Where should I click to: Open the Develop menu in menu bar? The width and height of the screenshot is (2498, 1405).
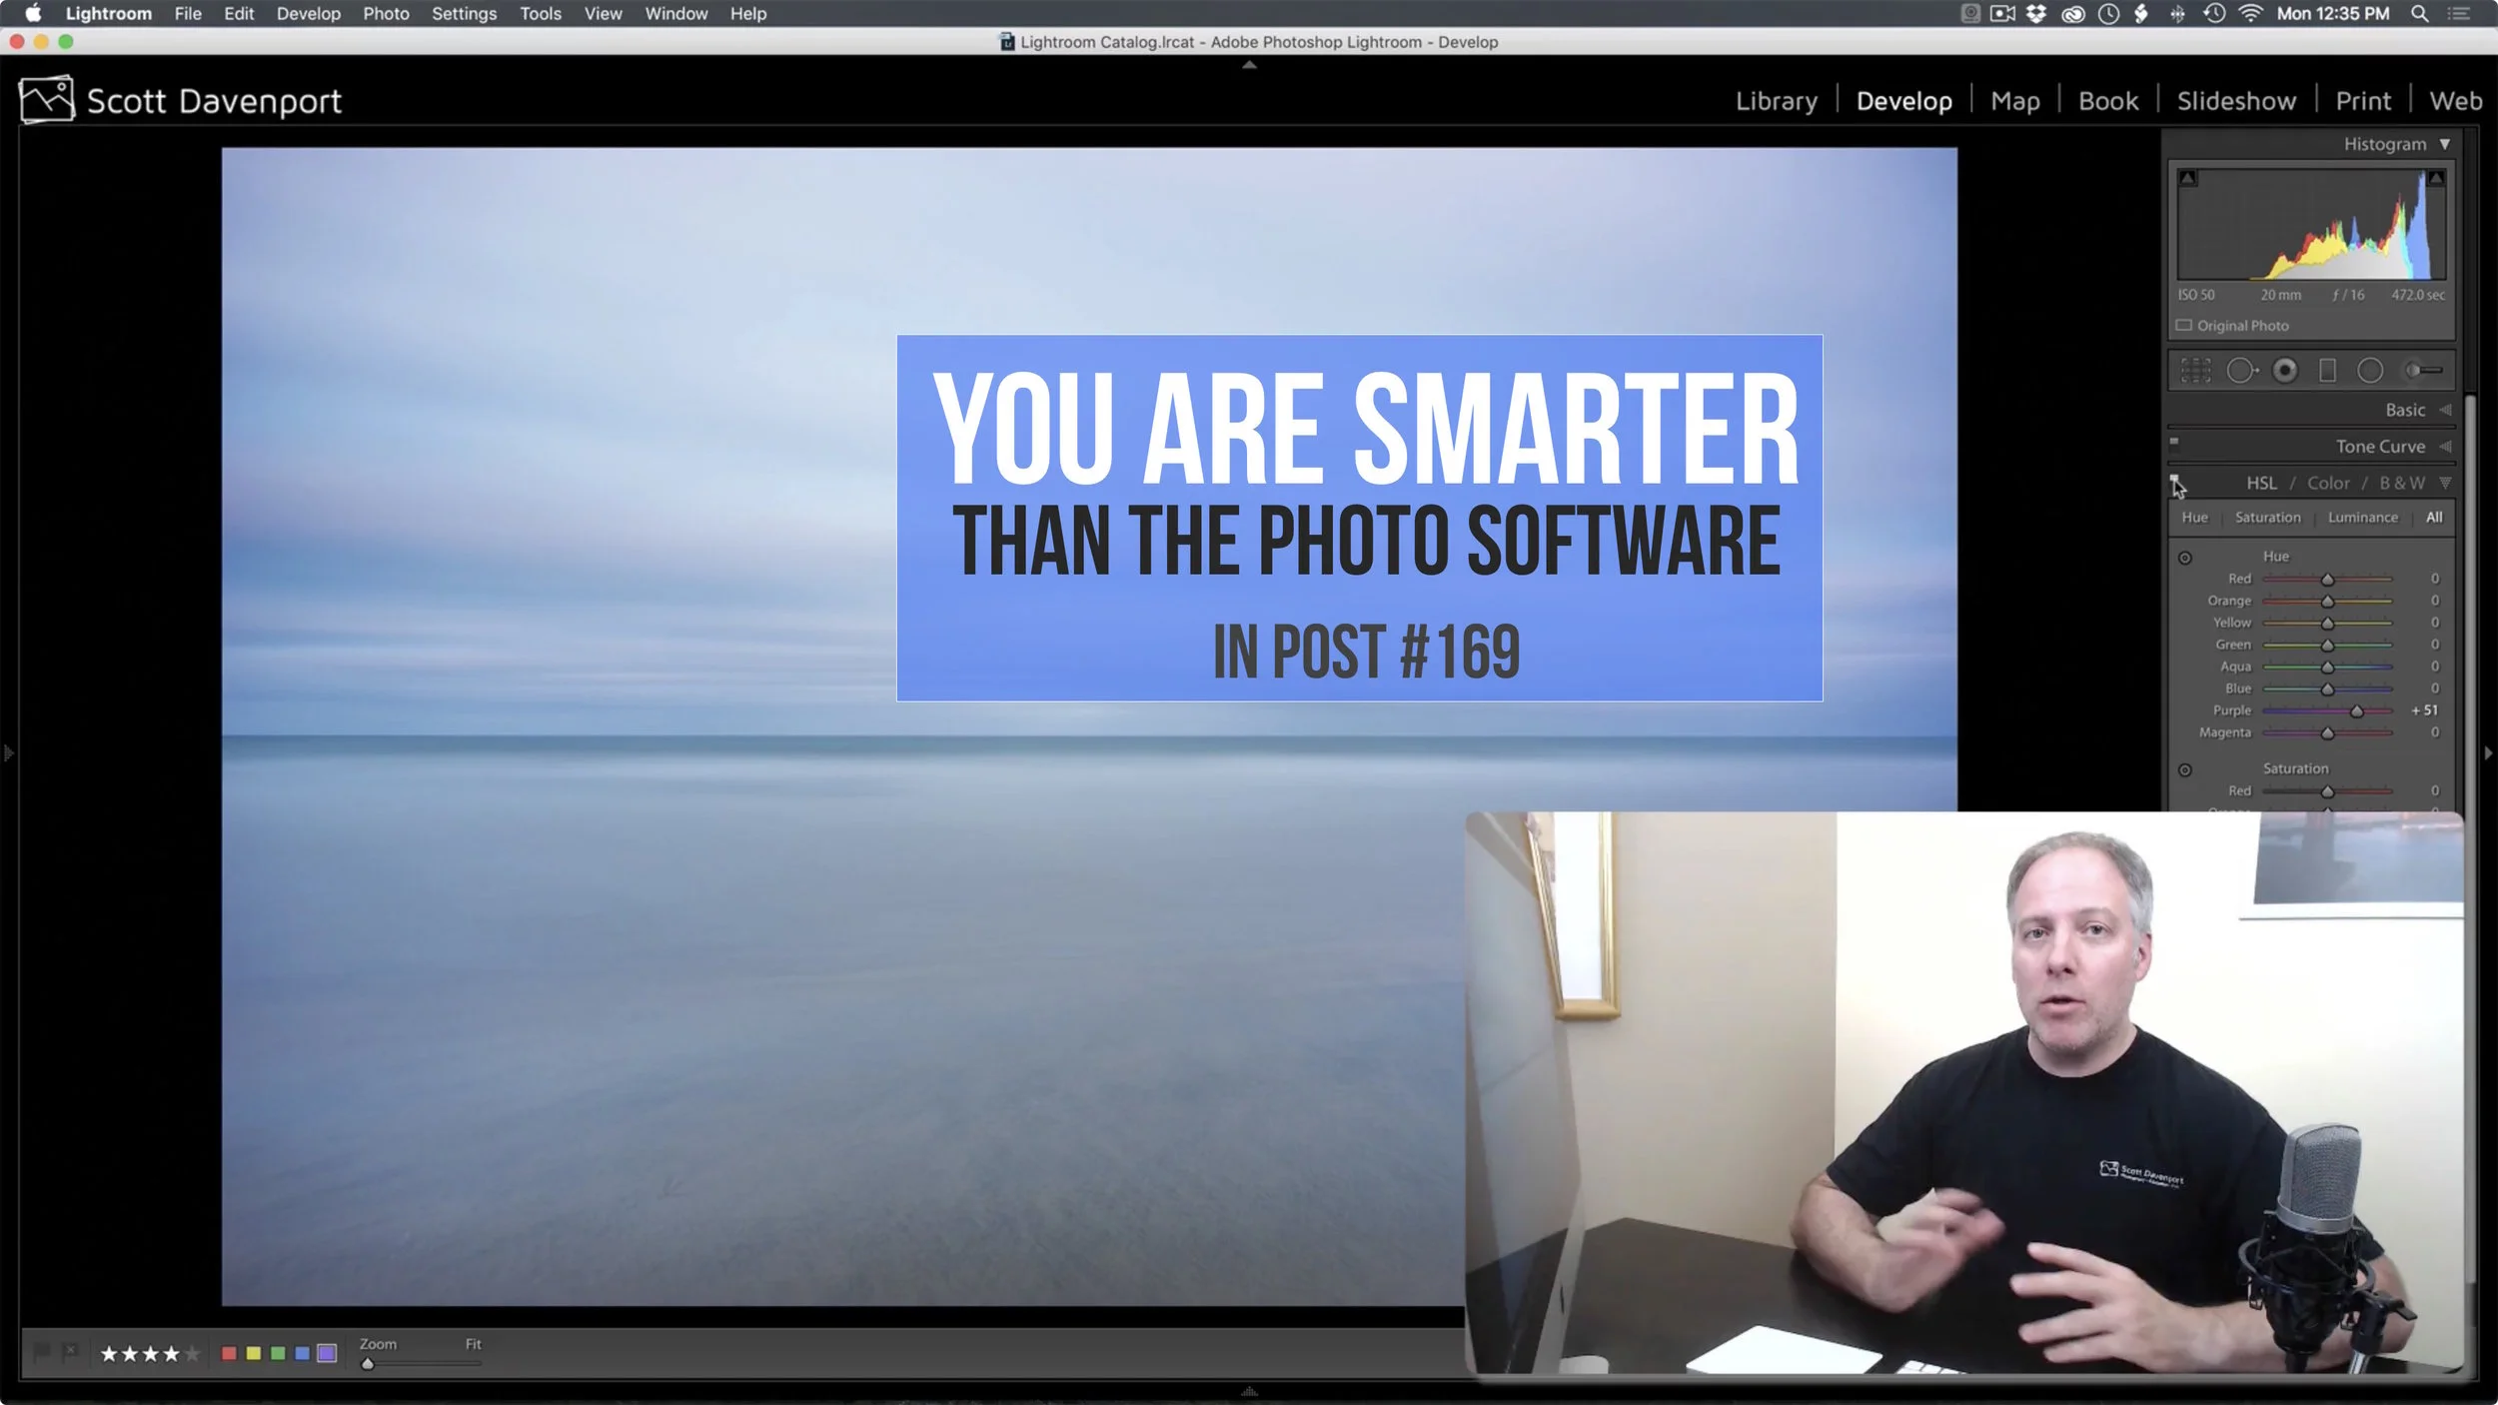[308, 14]
